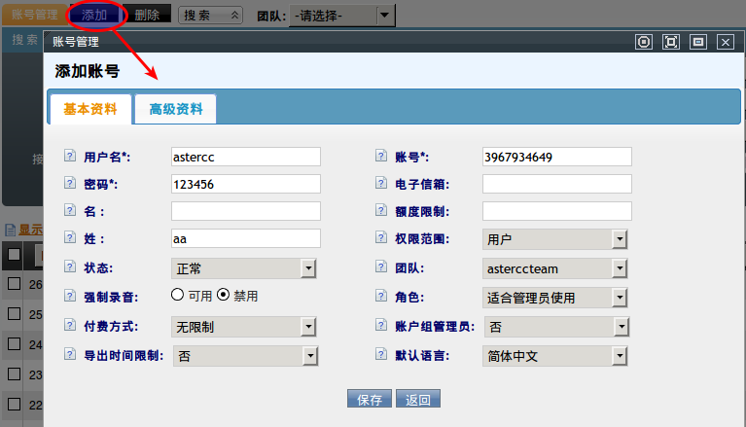Screen dimensions: 746x427
Task: Click help icon next to 额度限制
Action: (380, 210)
